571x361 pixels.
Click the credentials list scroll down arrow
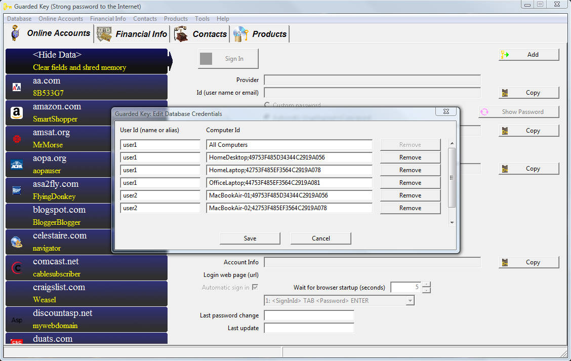pyautogui.click(x=452, y=223)
